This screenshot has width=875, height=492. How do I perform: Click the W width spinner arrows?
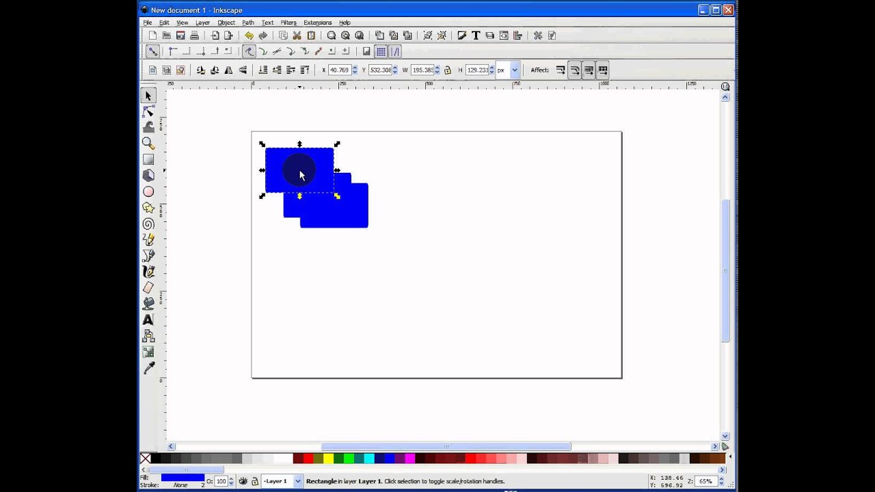click(437, 70)
